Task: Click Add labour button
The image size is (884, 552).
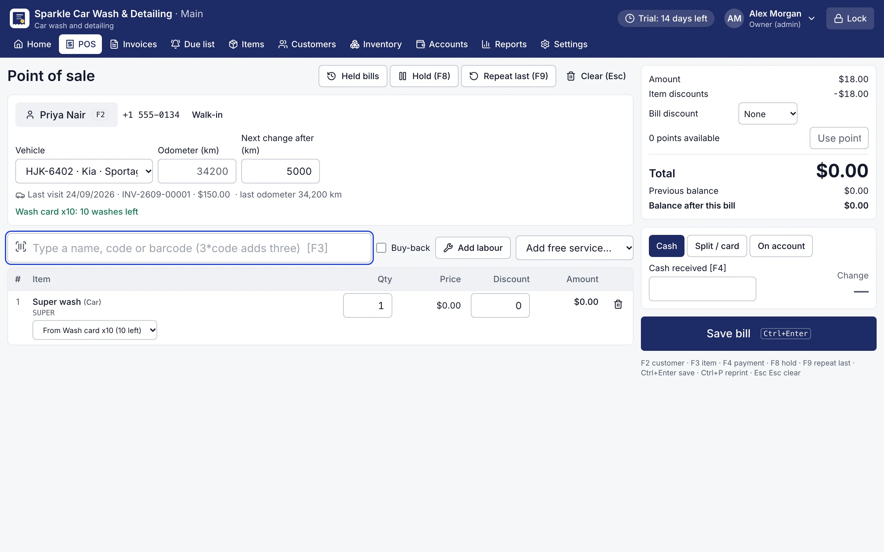Action: pos(473,248)
